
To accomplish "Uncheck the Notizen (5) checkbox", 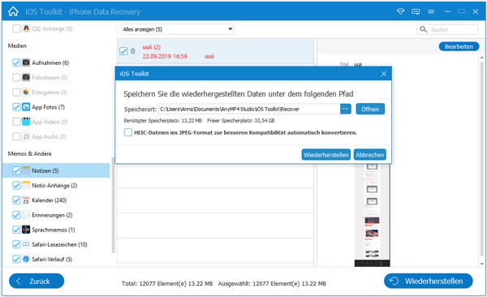I will pos(16,170).
